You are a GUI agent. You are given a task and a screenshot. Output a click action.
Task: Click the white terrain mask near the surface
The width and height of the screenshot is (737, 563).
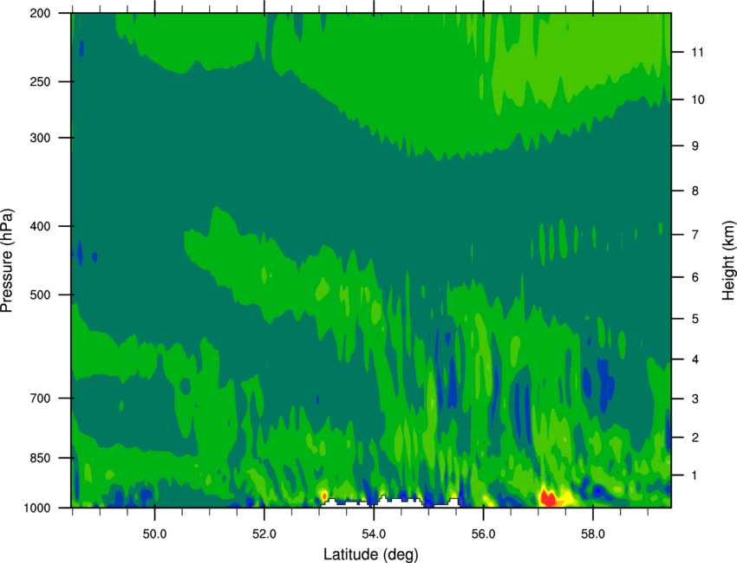coord(390,502)
